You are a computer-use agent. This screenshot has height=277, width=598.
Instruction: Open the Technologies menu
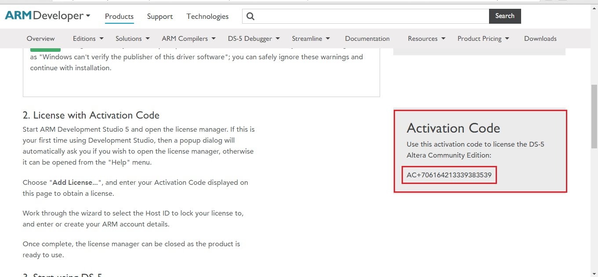(207, 16)
